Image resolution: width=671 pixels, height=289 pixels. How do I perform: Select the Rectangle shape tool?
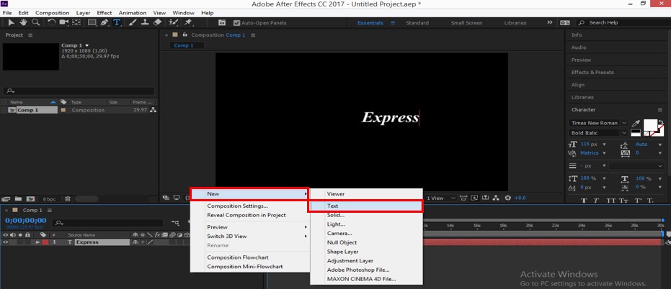[x=92, y=22]
